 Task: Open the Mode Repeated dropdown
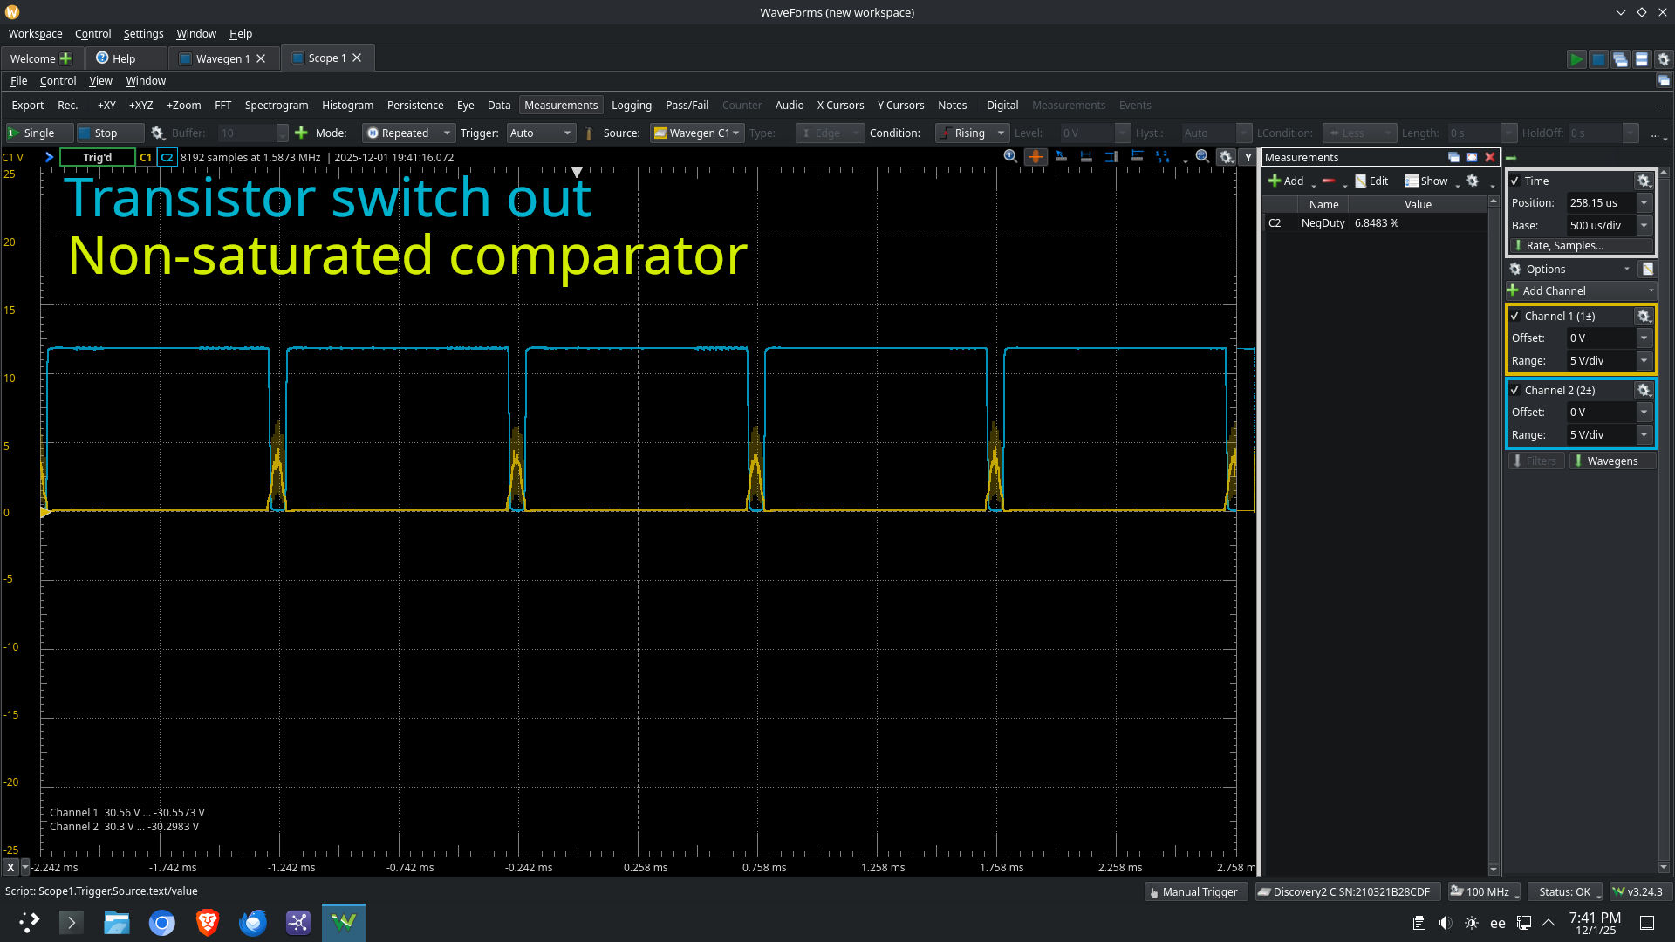pos(408,133)
